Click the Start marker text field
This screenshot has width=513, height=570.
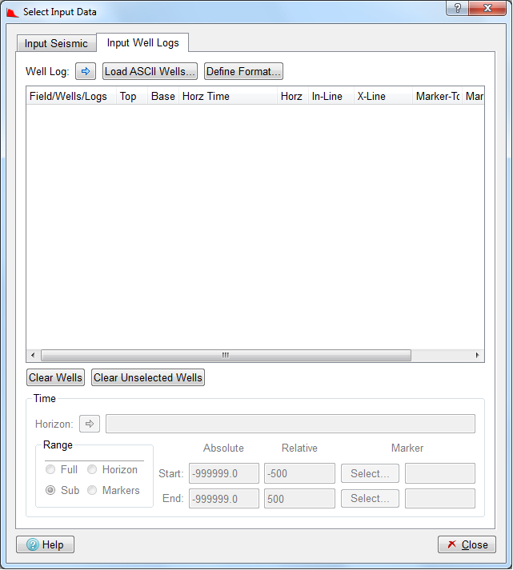[440, 473]
